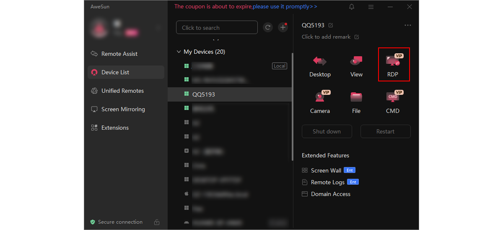Refresh the device list
Viewport: 503px width, 230px height.
268,27
